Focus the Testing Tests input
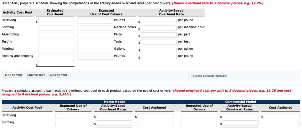 (95, 42)
